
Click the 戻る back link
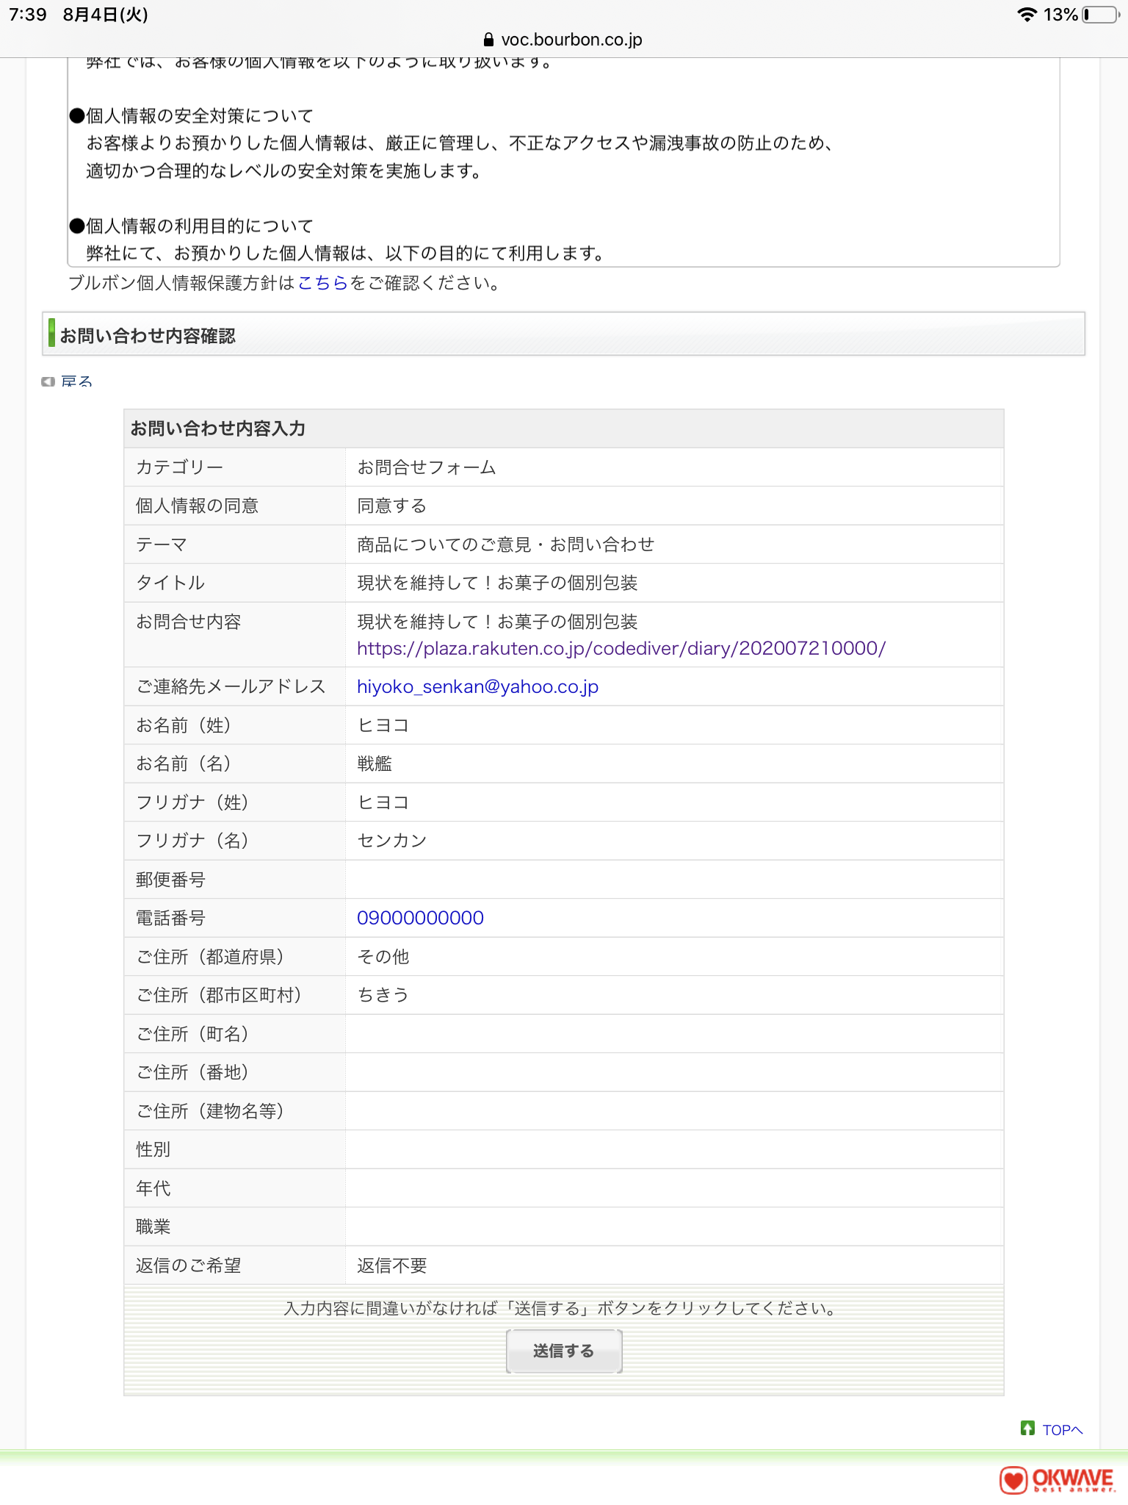point(76,381)
